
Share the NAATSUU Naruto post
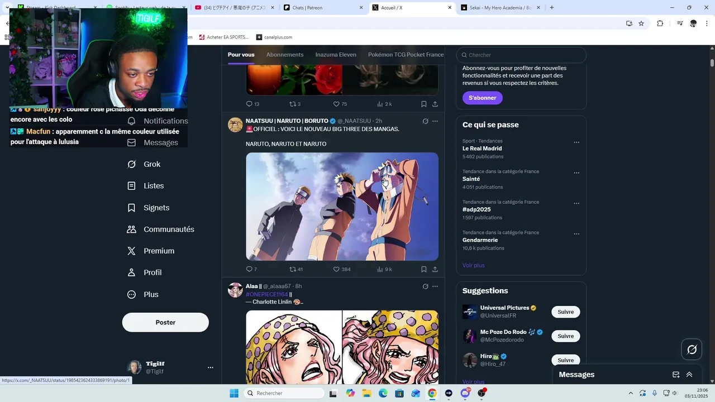pos(435,269)
